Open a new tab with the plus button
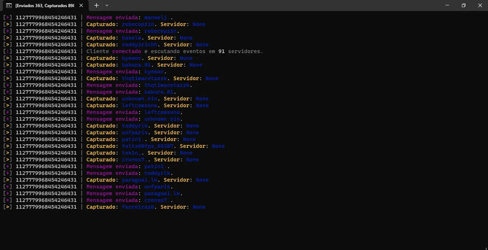488x250 pixels. point(96,5)
